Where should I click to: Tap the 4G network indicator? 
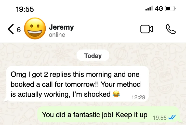(159, 9)
